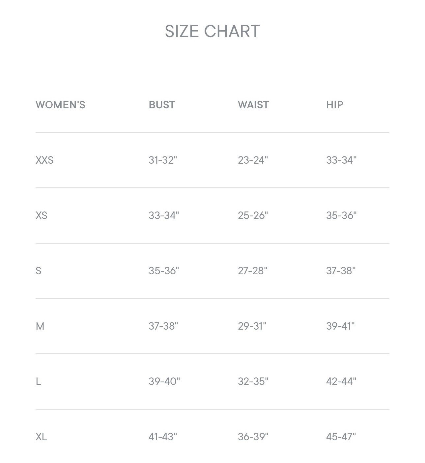This screenshot has width=425, height=463.
Task: Select the WOMEN'S column header
Action: click(x=60, y=105)
